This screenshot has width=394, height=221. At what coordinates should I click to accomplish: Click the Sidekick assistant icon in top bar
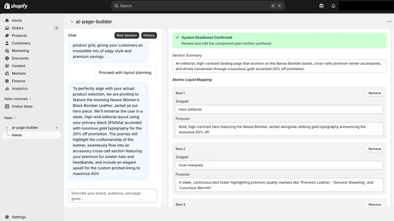[x=322, y=6]
